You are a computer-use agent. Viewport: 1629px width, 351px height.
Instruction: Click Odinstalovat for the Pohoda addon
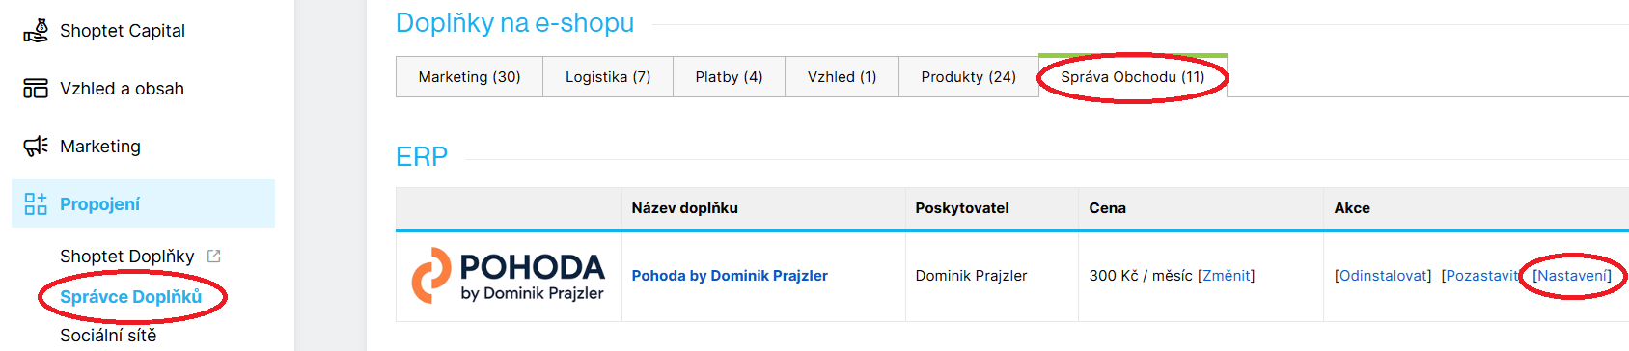[1383, 276]
